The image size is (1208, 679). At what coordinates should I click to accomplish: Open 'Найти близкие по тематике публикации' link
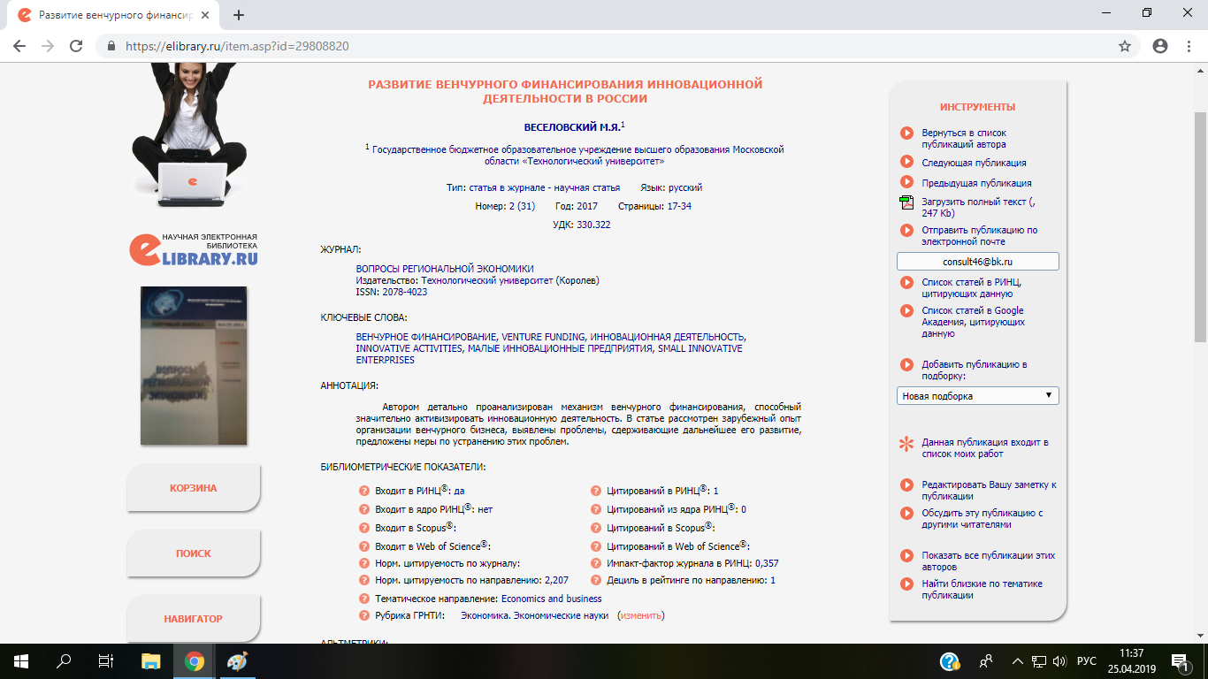[982, 590]
